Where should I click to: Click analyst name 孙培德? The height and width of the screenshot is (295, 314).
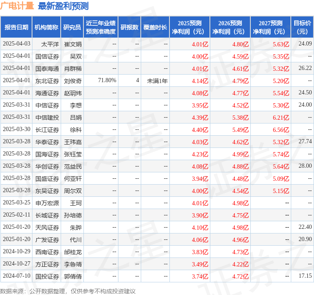pyautogui.click(x=72, y=215)
